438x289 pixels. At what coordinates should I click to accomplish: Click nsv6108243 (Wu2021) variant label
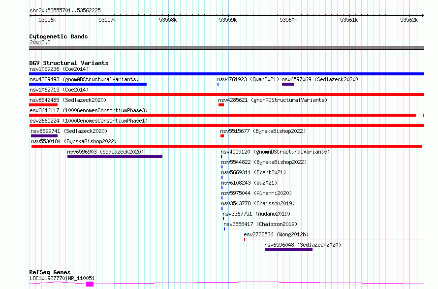click(249, 183)
